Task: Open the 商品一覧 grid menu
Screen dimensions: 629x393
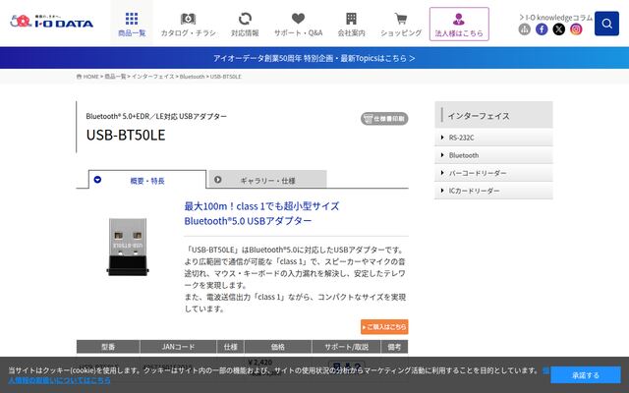Action: tap(132, 24)
